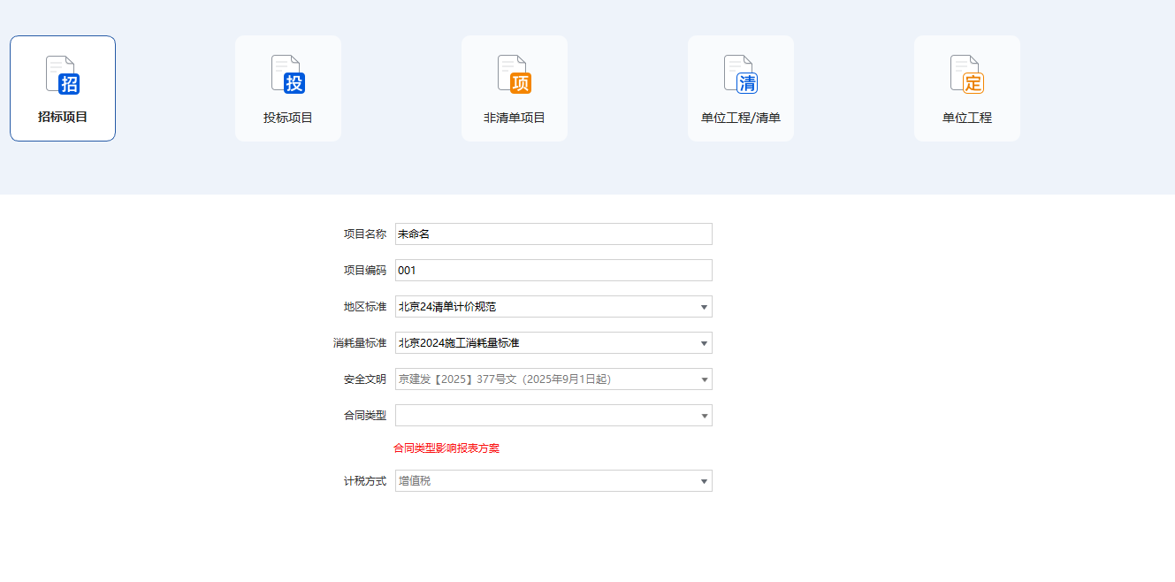
Task: Click the red 合同类型影响报表方案 link
Action: 446,448
